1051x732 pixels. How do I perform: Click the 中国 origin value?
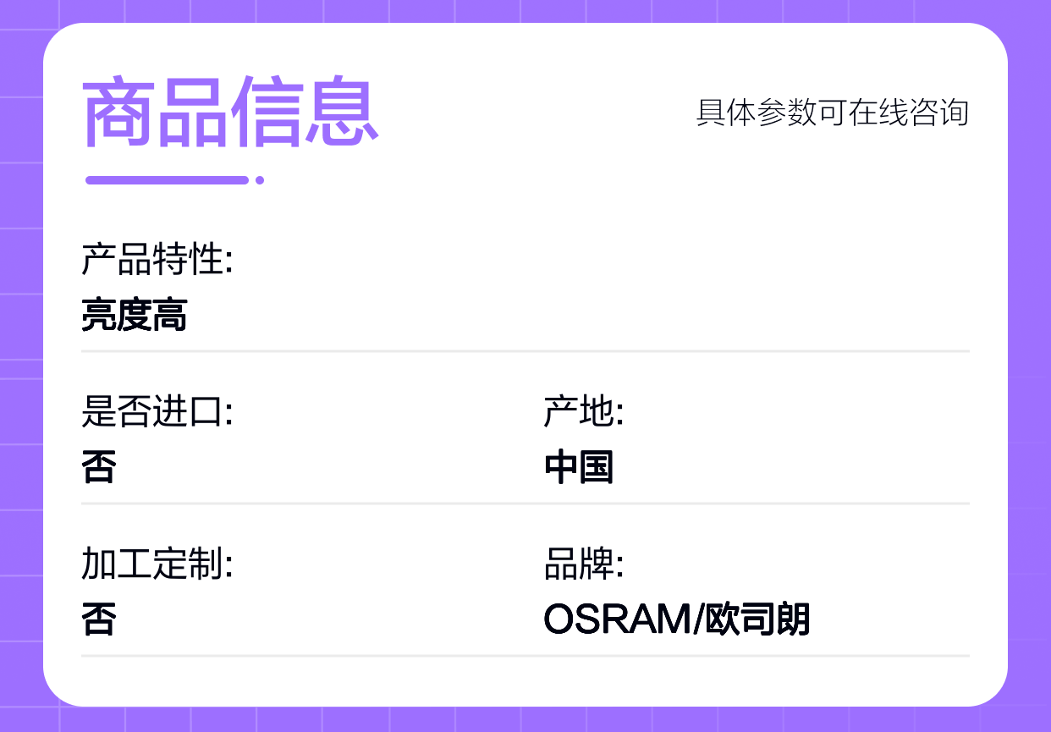tap(579, 467)
